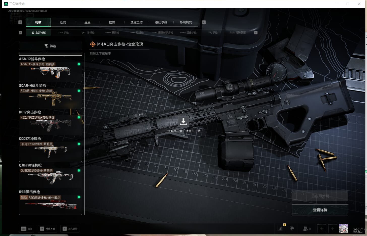
Task: Click the Esc 返回 button
Action: 27,229
